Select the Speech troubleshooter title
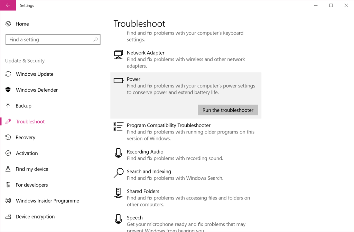354x232 pixels. [x=134, y=218]
